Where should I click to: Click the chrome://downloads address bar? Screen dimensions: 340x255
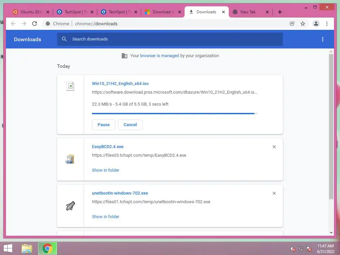pos(96,24)
